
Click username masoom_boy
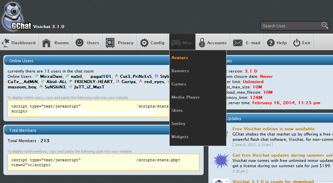click(x=22, y=87)
